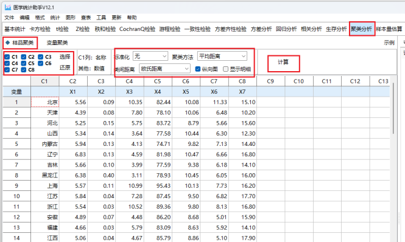405x242 pixels.
Task: Open the 示例 link
Action: point(389,43)
